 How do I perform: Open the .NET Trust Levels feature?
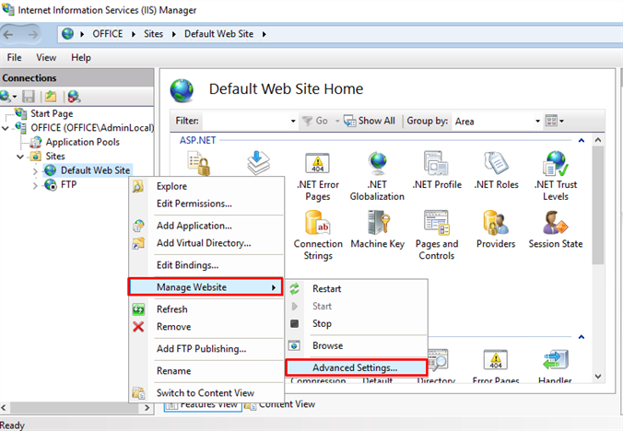tap(556, 177)
